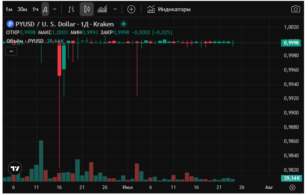Screen dimensions: 307x196
Task: Click the 0,9860 price scale label
Action: click(291, 141)
